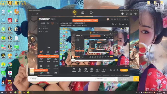167x94 pixels.
Task: Click the 正在运行 status button
Action: pos(126,79)
